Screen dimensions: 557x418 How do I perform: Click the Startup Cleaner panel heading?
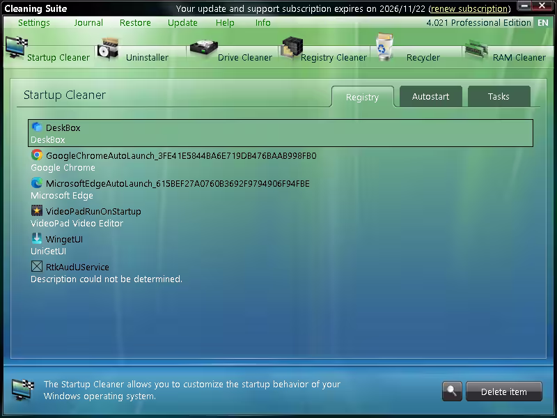click(65, 95)
